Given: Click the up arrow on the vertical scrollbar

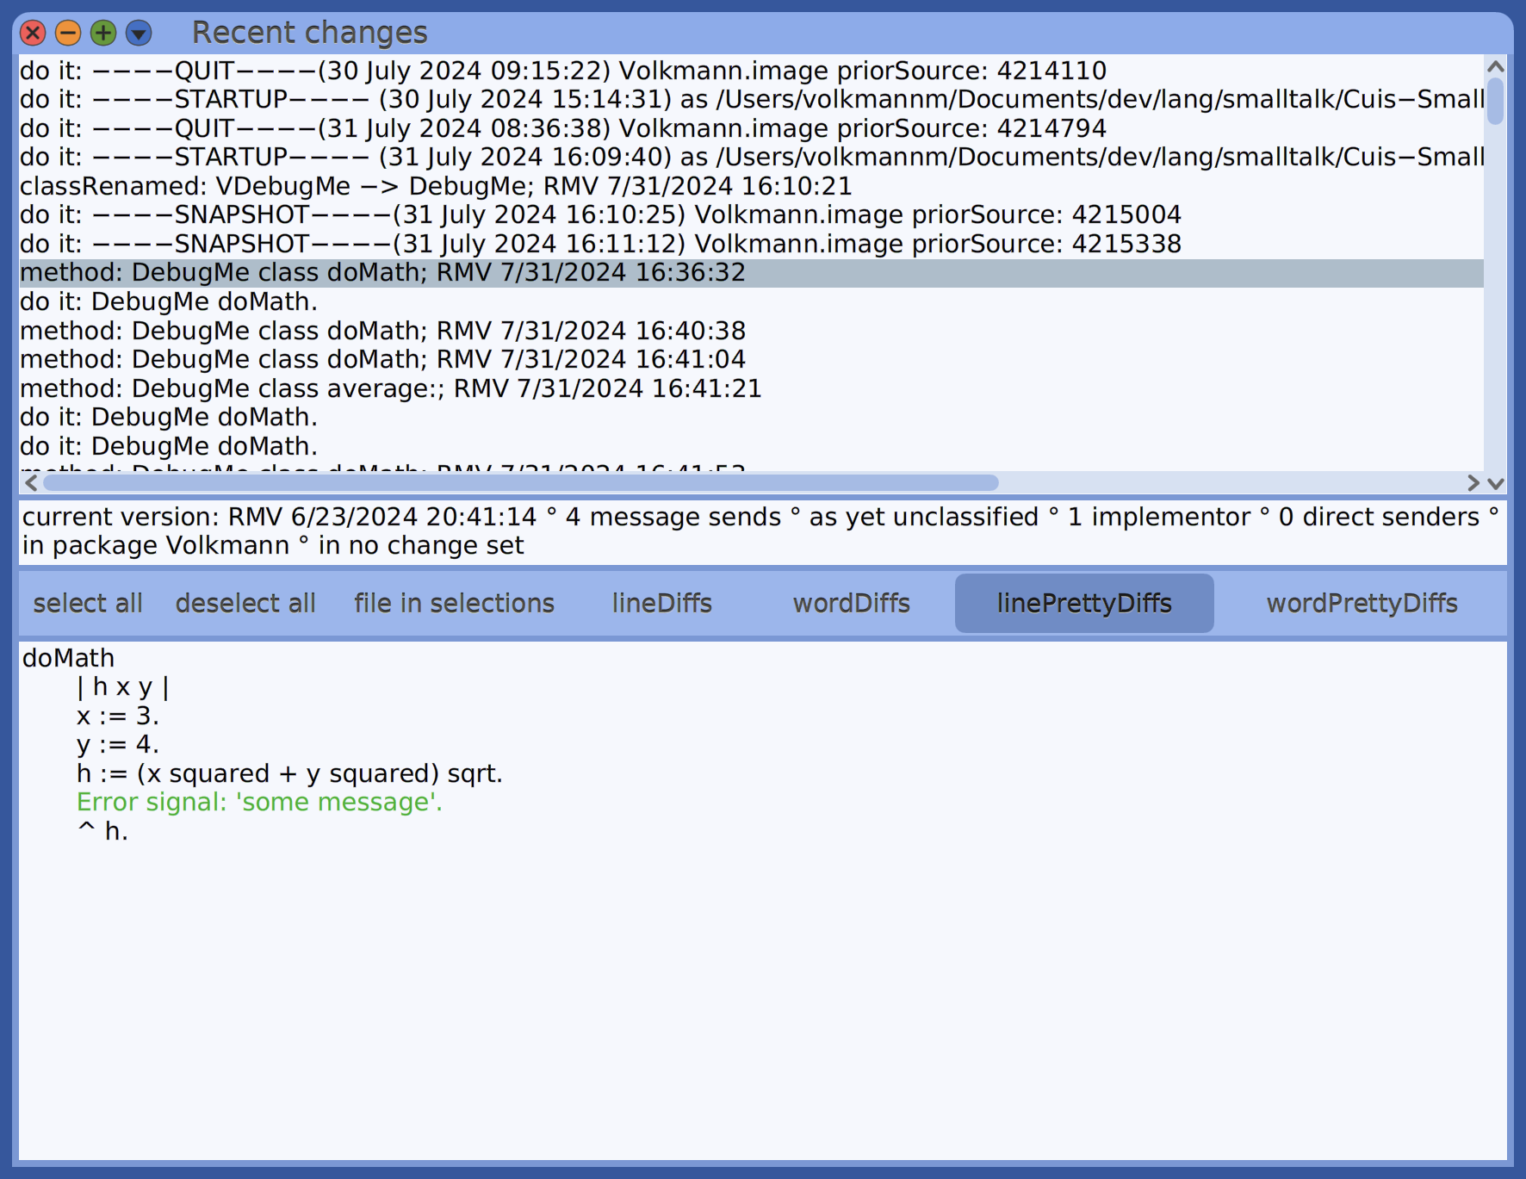Looking at the screenshot, I should click(1494, 68).
